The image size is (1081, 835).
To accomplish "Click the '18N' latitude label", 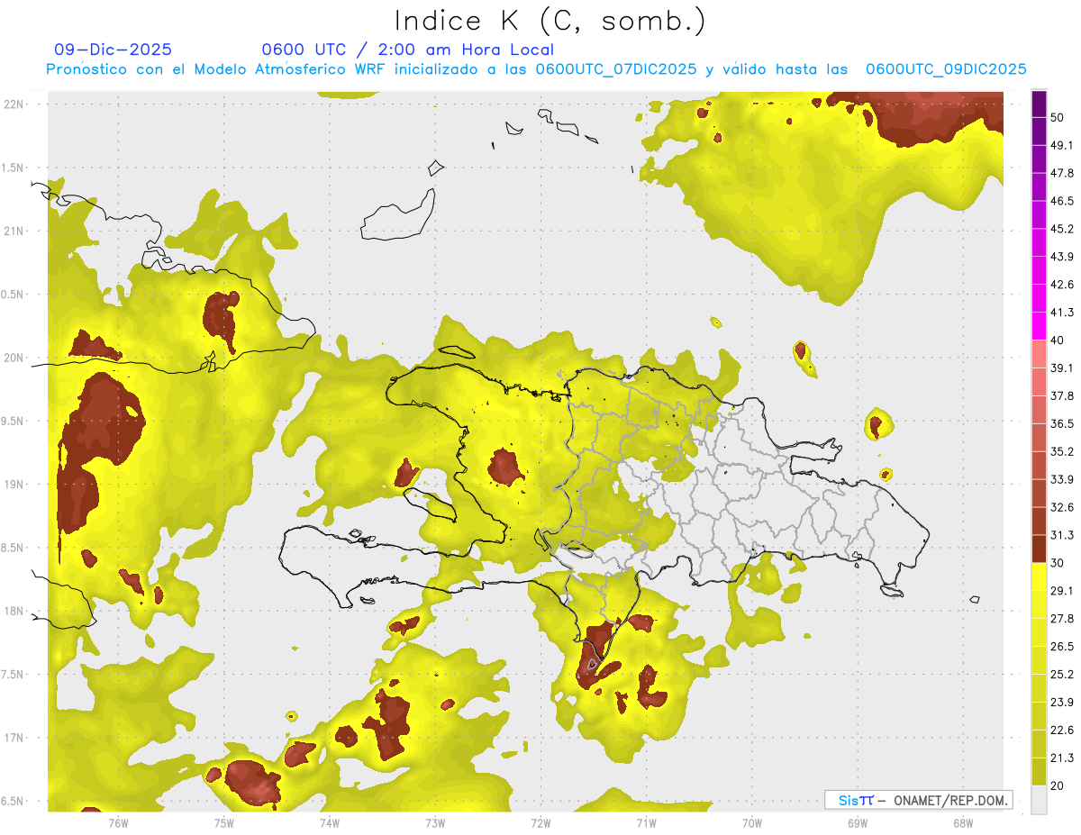I will point(15,612).
